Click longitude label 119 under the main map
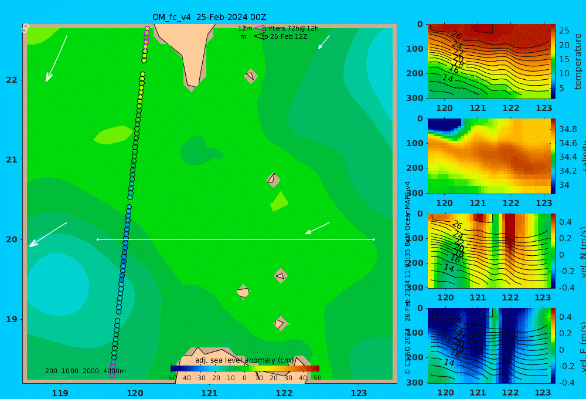The width and height of the screenshot is (586, 399). 60,393
